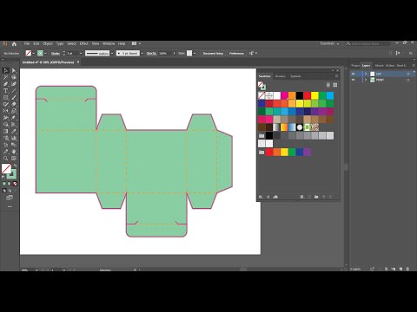Hide the PRINT layer visibility

coord(353,80)
